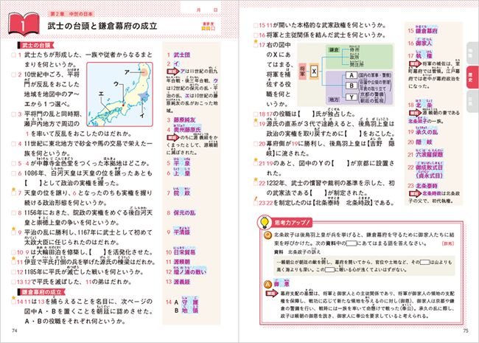Check the box for question 12
The image size is (479, 343).
13,272
